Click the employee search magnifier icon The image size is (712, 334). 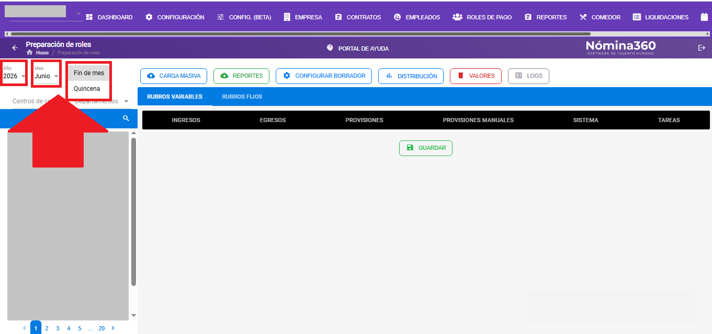coord(126,118)
